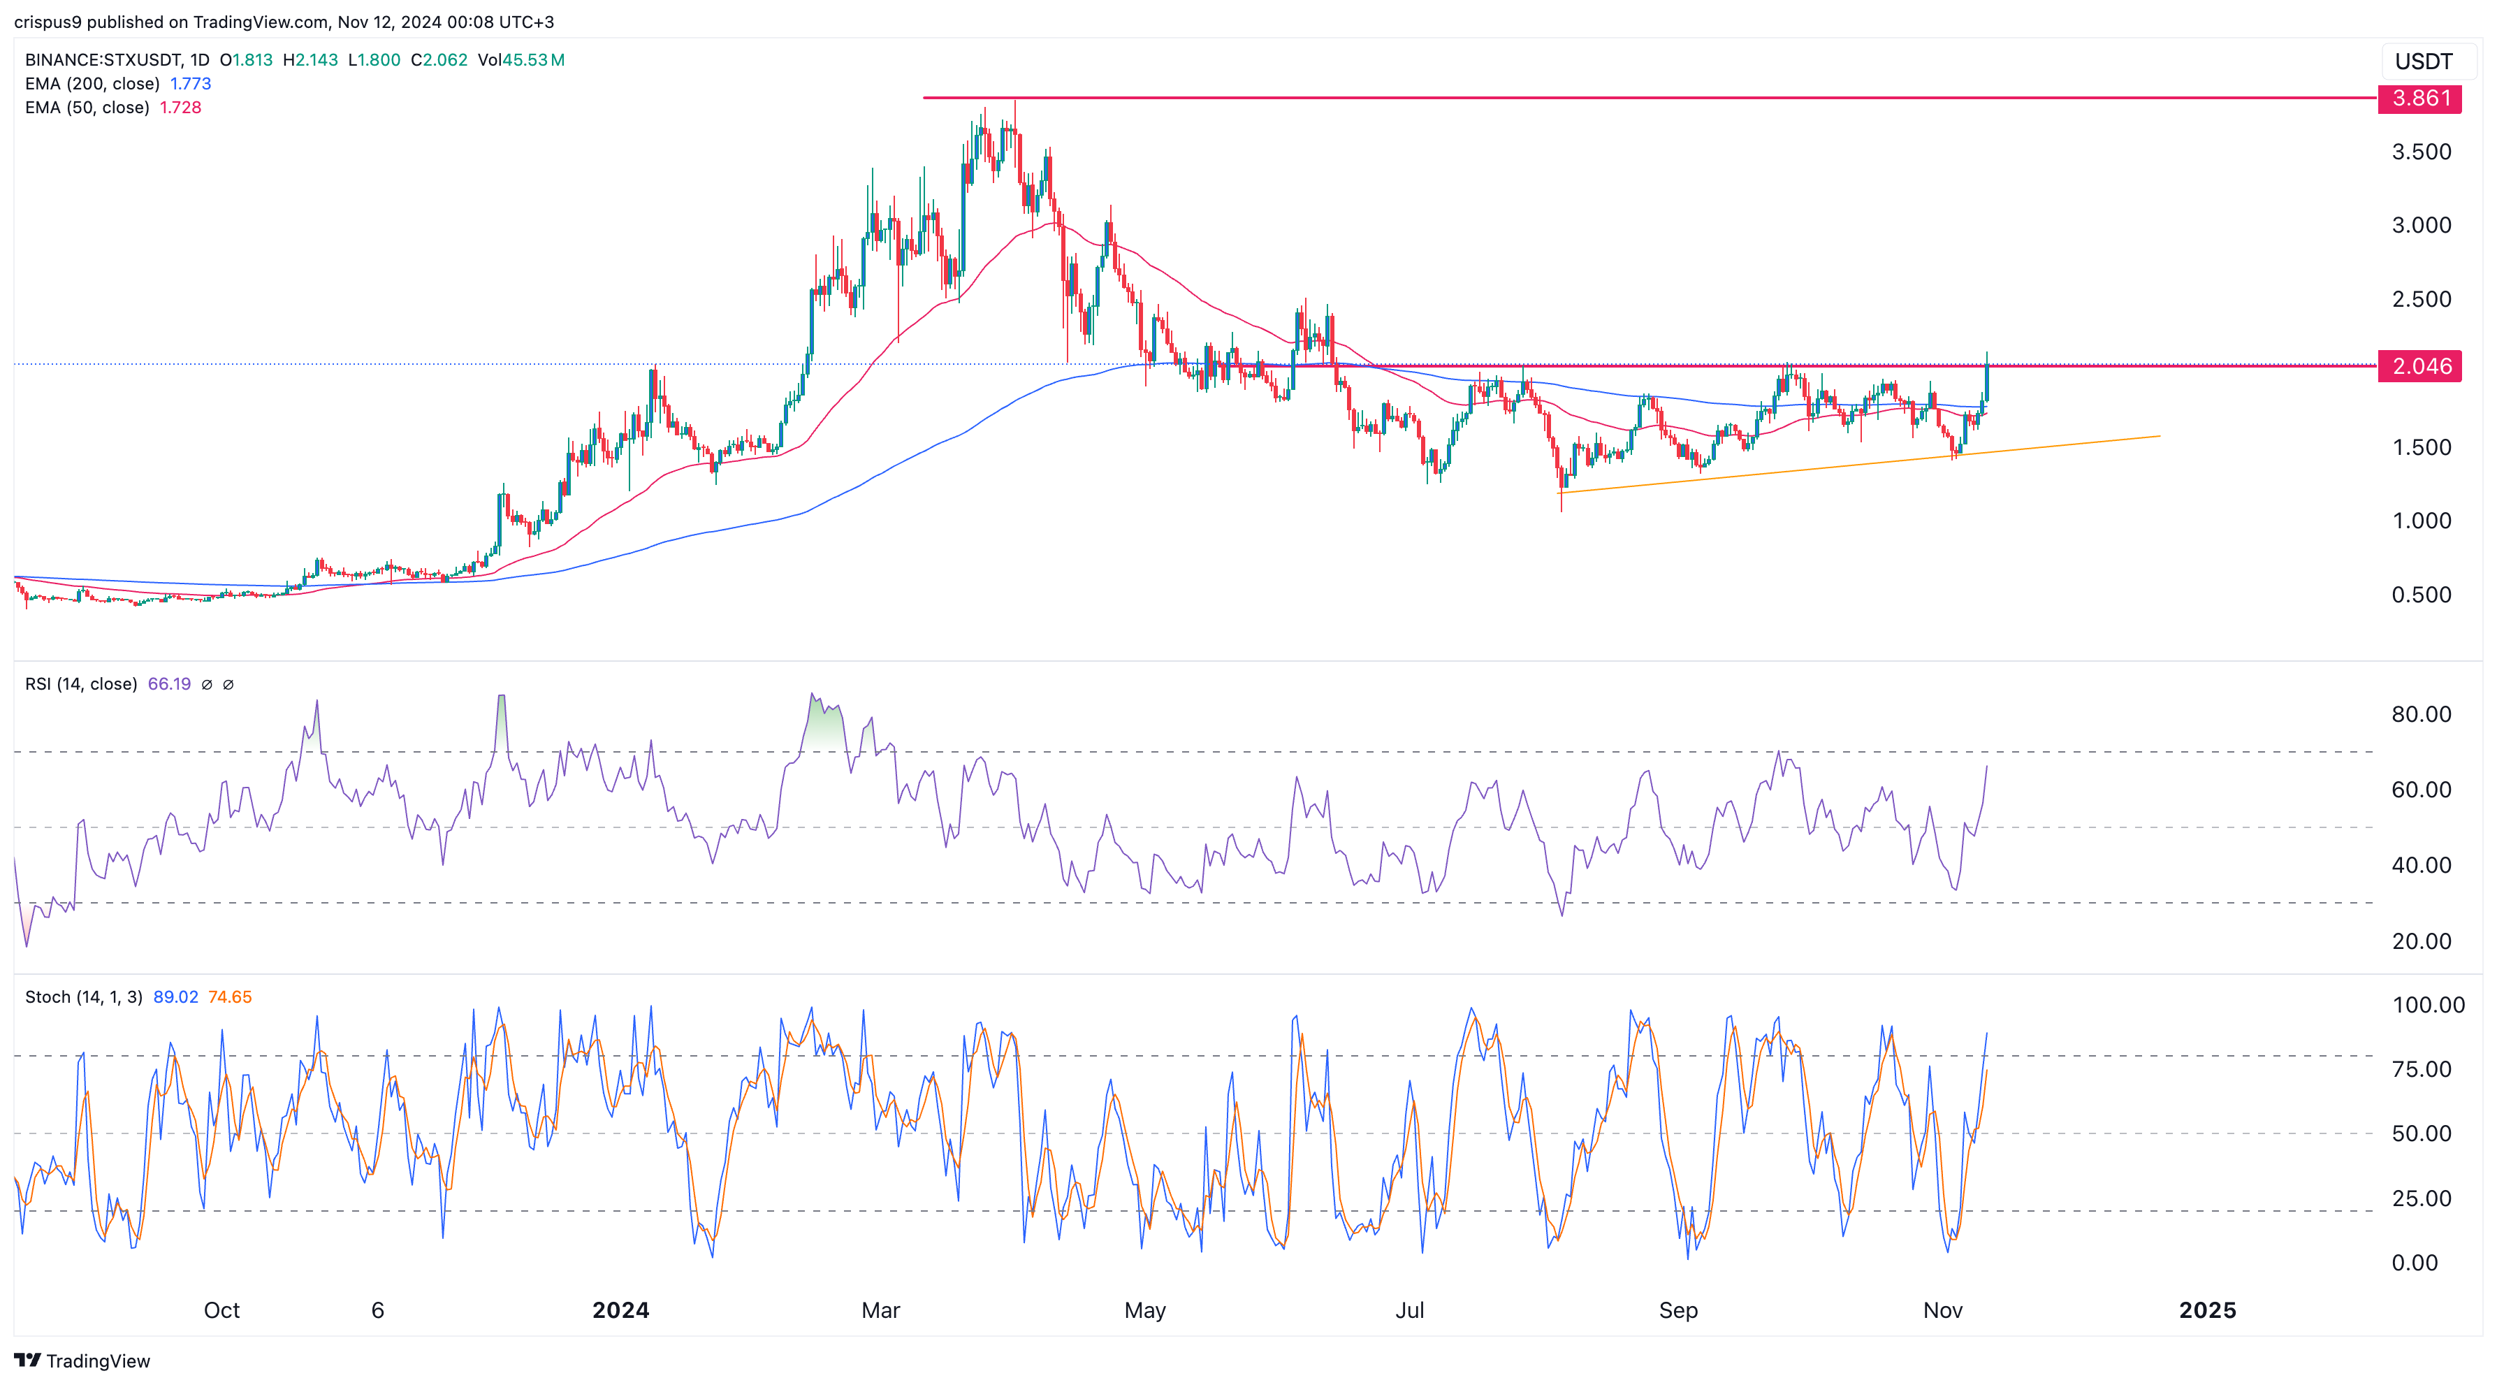Click the TradingView logo at bottom left
The width and height of the screenshot is (2497, 1385).
point(82,1360)
